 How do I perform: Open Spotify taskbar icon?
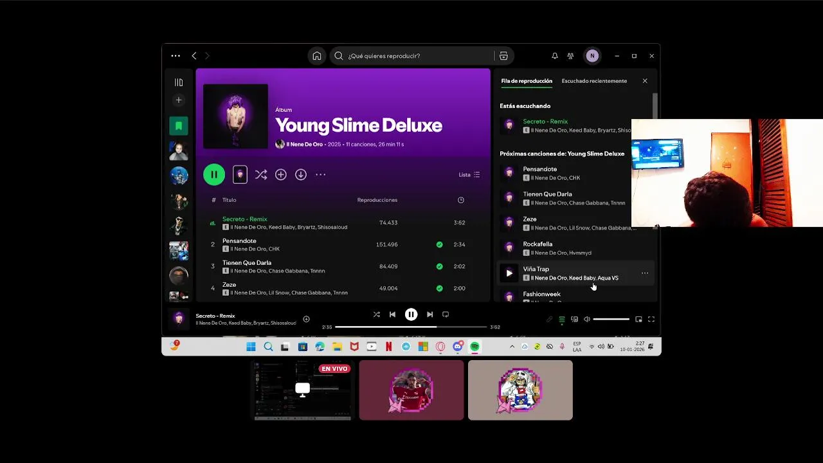pyautogui.click(x=475, y=347)
